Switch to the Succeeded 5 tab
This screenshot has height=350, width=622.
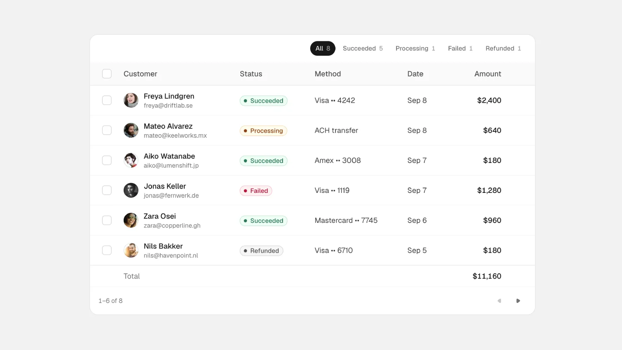363,48
